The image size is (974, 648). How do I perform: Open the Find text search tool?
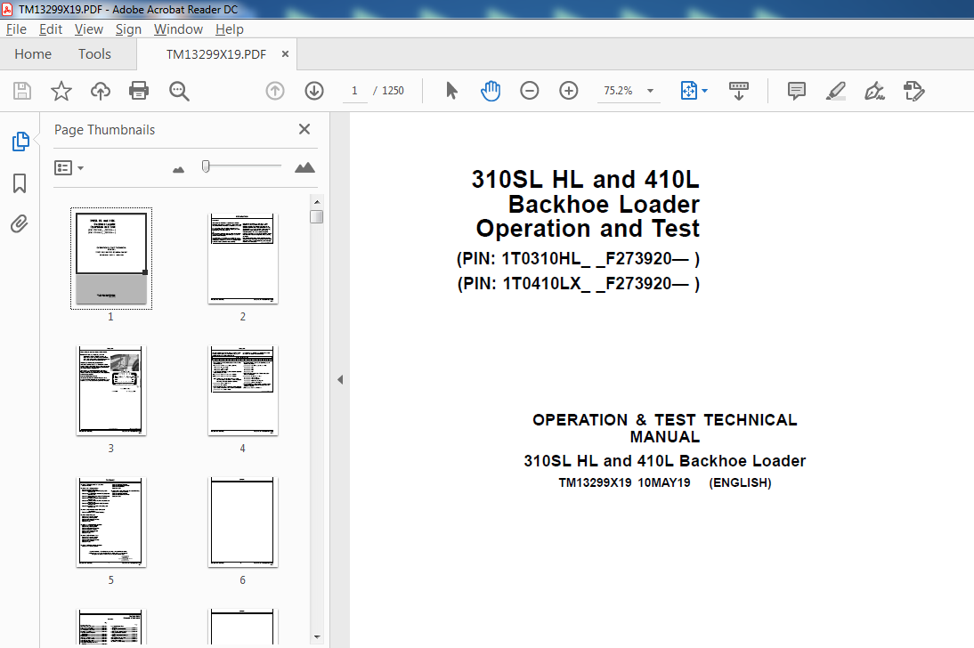179,91
